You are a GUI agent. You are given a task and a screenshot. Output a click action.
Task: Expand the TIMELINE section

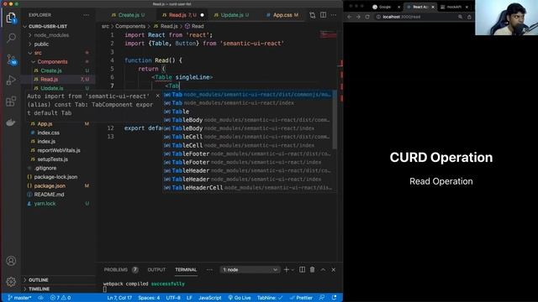click(39, 289)
